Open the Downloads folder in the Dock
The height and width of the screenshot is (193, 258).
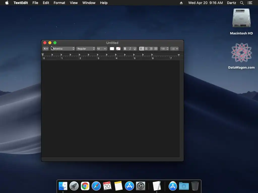coord(184,186)
